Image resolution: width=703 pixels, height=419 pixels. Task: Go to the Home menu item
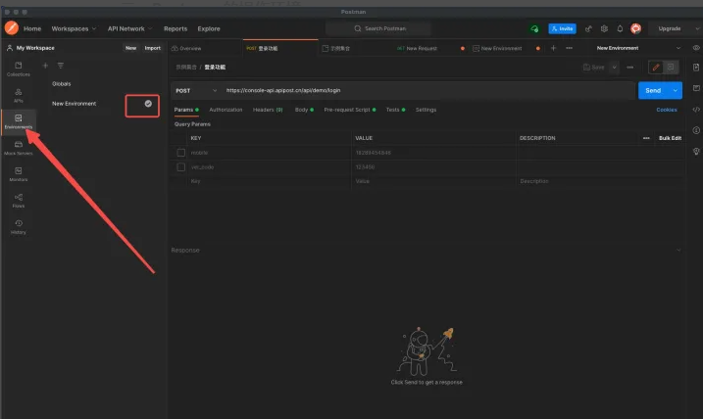tap(32, 28)
